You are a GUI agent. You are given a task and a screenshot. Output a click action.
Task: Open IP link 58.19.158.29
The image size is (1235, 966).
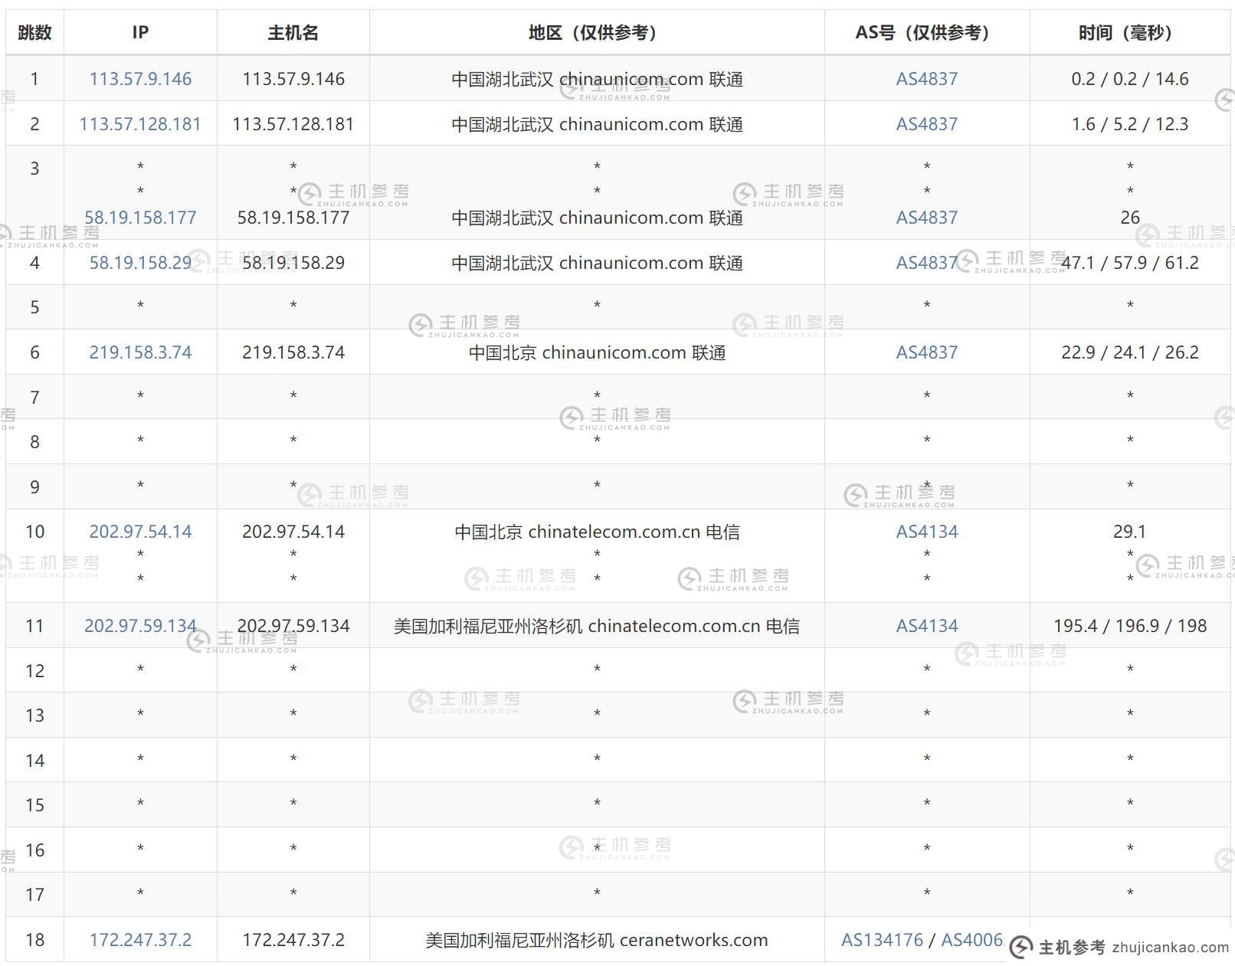(140, 263)
